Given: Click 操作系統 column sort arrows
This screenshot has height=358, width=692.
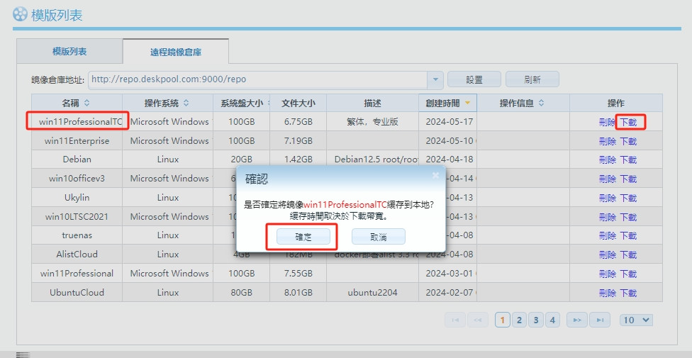Looking at the screenshot, I should click(x=186, y=104).
